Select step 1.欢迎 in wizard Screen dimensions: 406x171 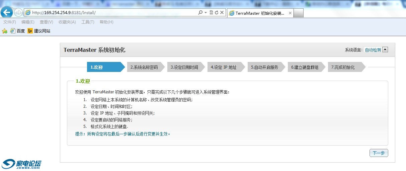[106, 67]
